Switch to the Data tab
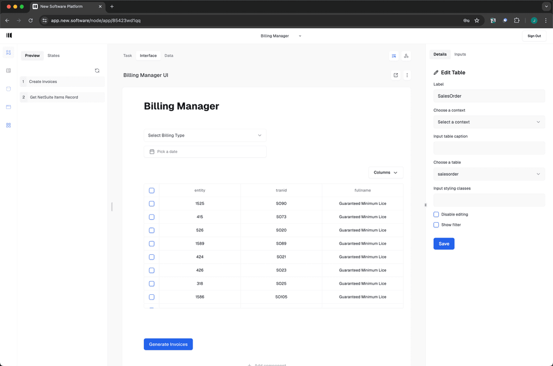Viewport: 553px width, 366px height. [169, 56]
